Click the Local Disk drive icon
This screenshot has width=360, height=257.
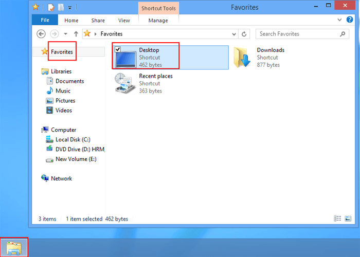pos(49,139)
